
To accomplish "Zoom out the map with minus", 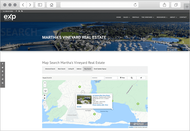I will [x=45, y=86].
